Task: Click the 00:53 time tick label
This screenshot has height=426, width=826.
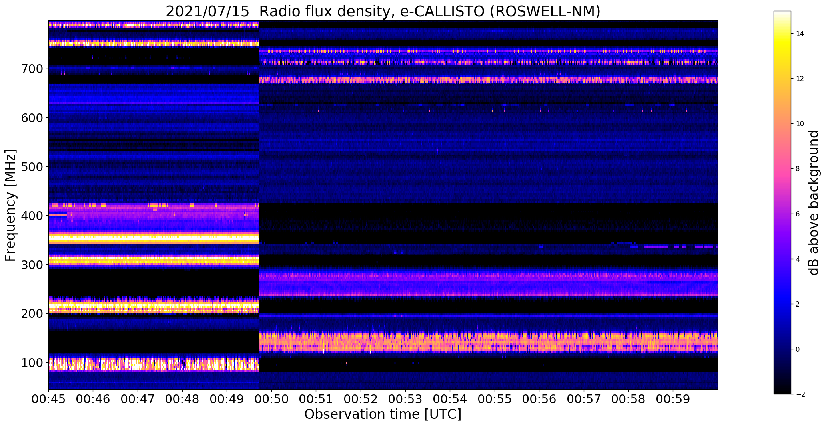Action: [x=406, y=399]
